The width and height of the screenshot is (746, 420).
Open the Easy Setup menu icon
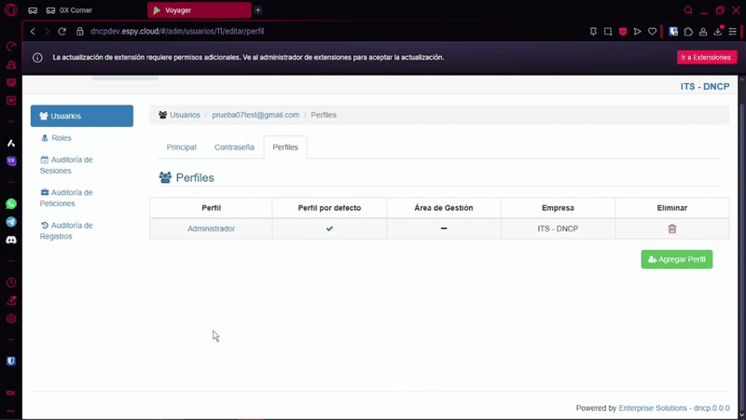tap(732, 31)
